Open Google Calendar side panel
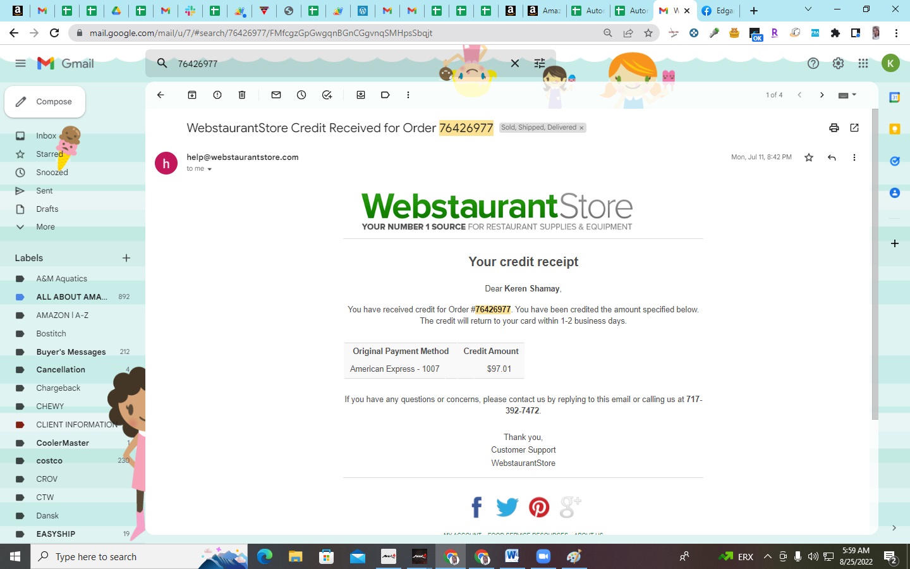Image resolution: width=910 pixels, height=569 pixels. (x=894, y=97)
